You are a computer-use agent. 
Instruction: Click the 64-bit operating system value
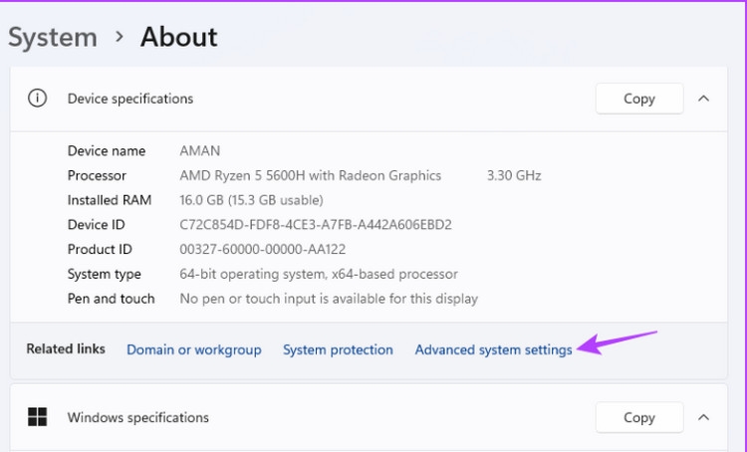pyautogui.click(x=319, y=274)
